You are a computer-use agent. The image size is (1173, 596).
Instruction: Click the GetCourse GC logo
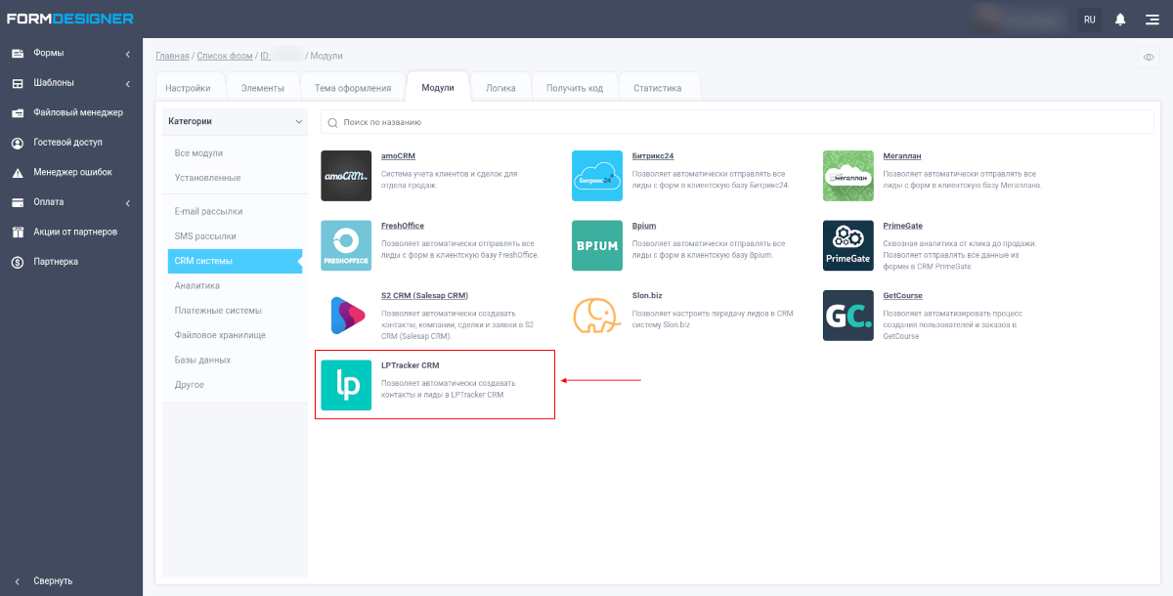click(x=848, y=316)
